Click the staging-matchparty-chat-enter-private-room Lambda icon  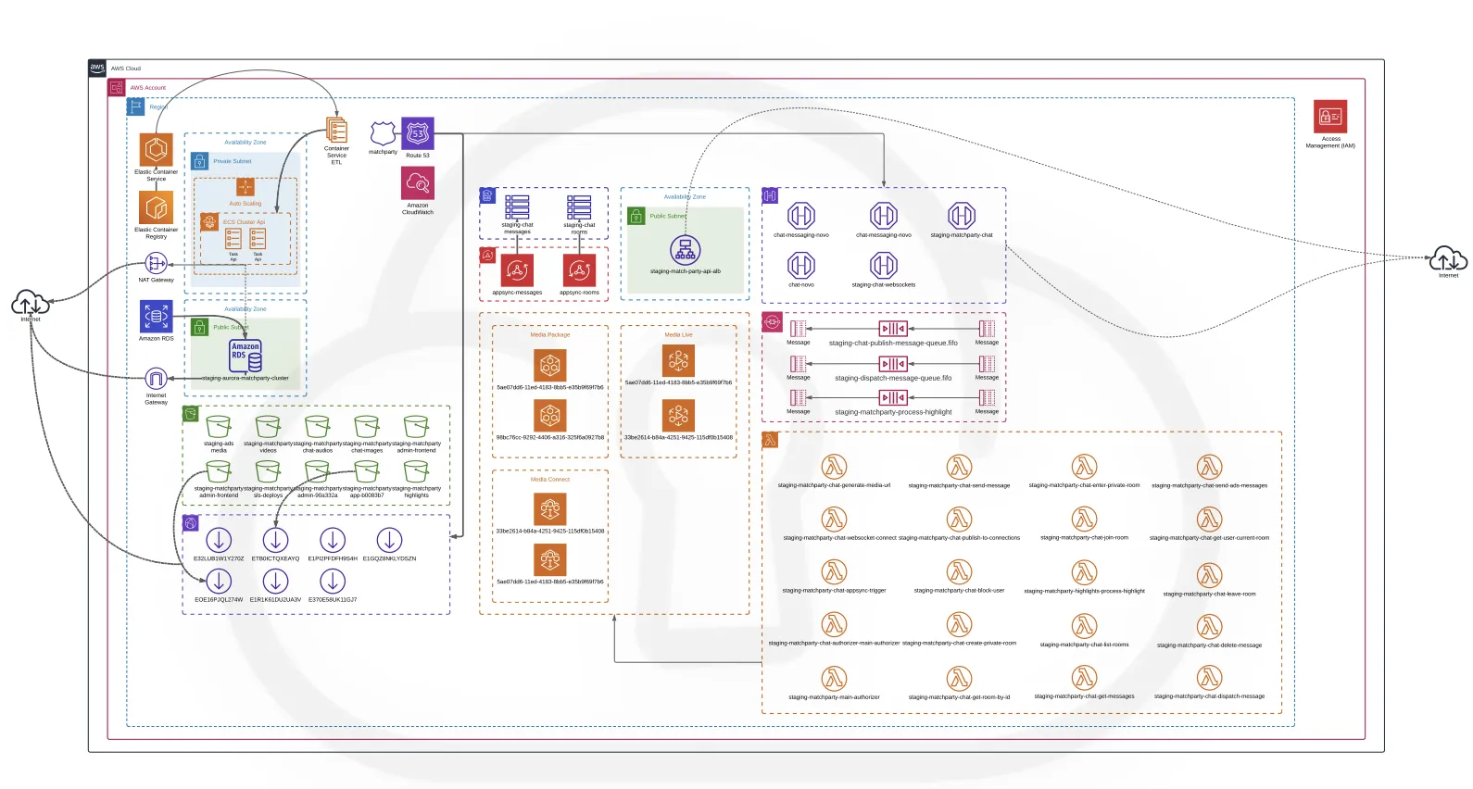(1084, 467)
